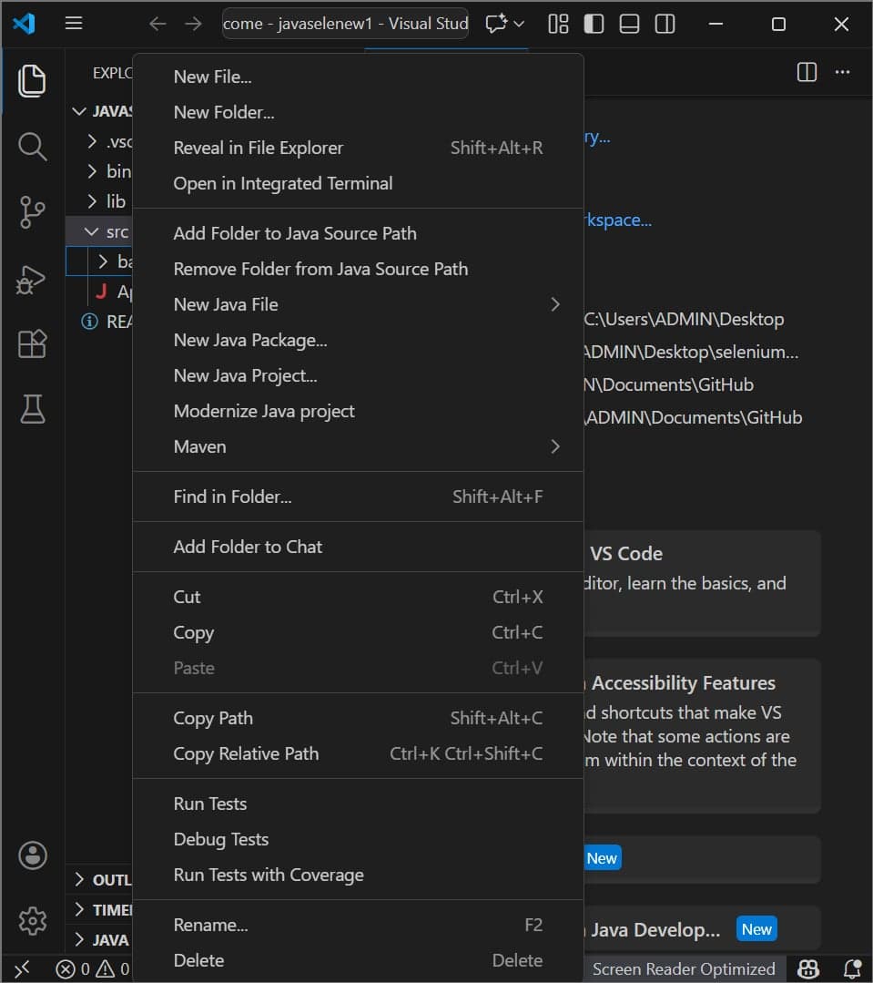873x983 pixels.
Task: Go back with the left arrow
Action: point(157,24)
